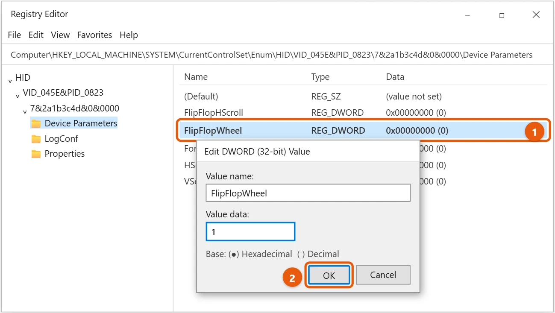The width and height of the screenshot is (555, 313).
Task: Click the REG_DWORD type of FlipFlopHScroll
Action: tap(338, 113)
